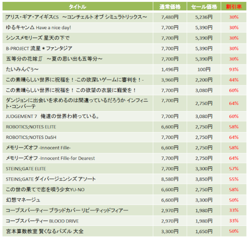The height and width of the screenshot is (240, 250).
Task: Click the コープスパーティー BLOOD DRIVE title
Action: (42, 221)
